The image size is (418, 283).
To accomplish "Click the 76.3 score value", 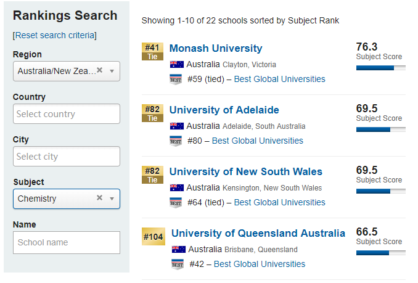I will [x=367, y=47].
